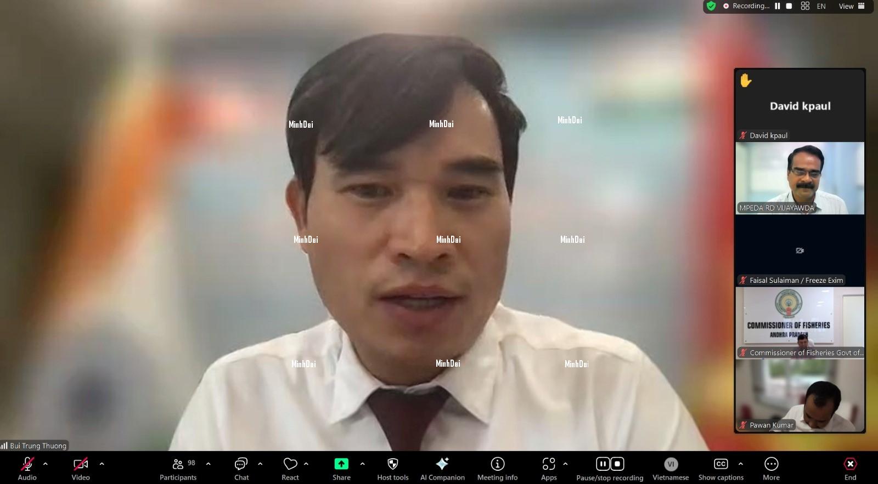
Task: Open Meeting info
Action: [x=497, y=469]
